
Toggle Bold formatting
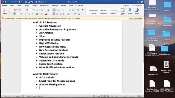15,14
